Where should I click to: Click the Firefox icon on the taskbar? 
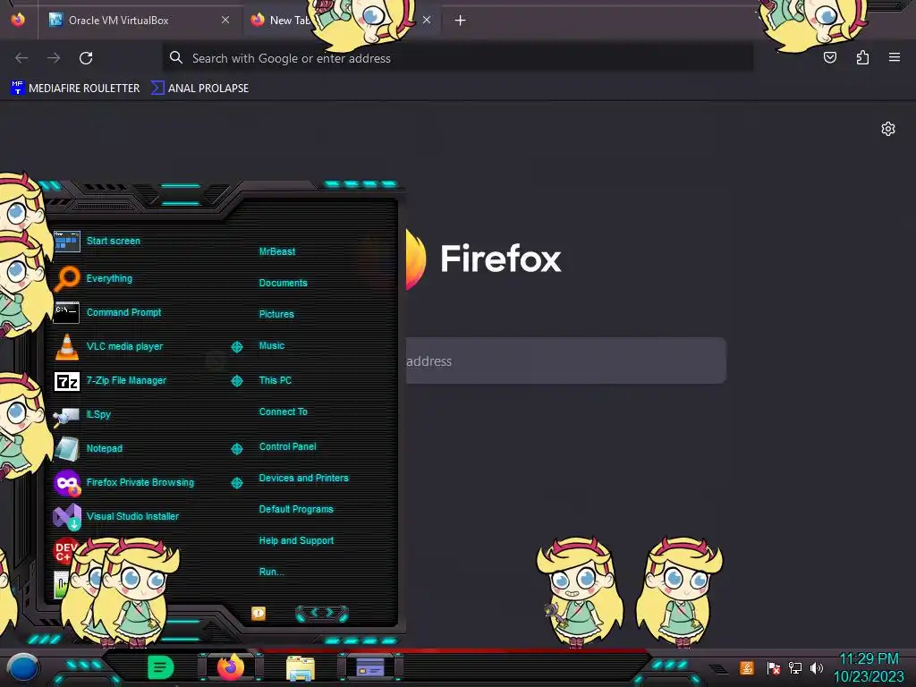tap(230, 666)
